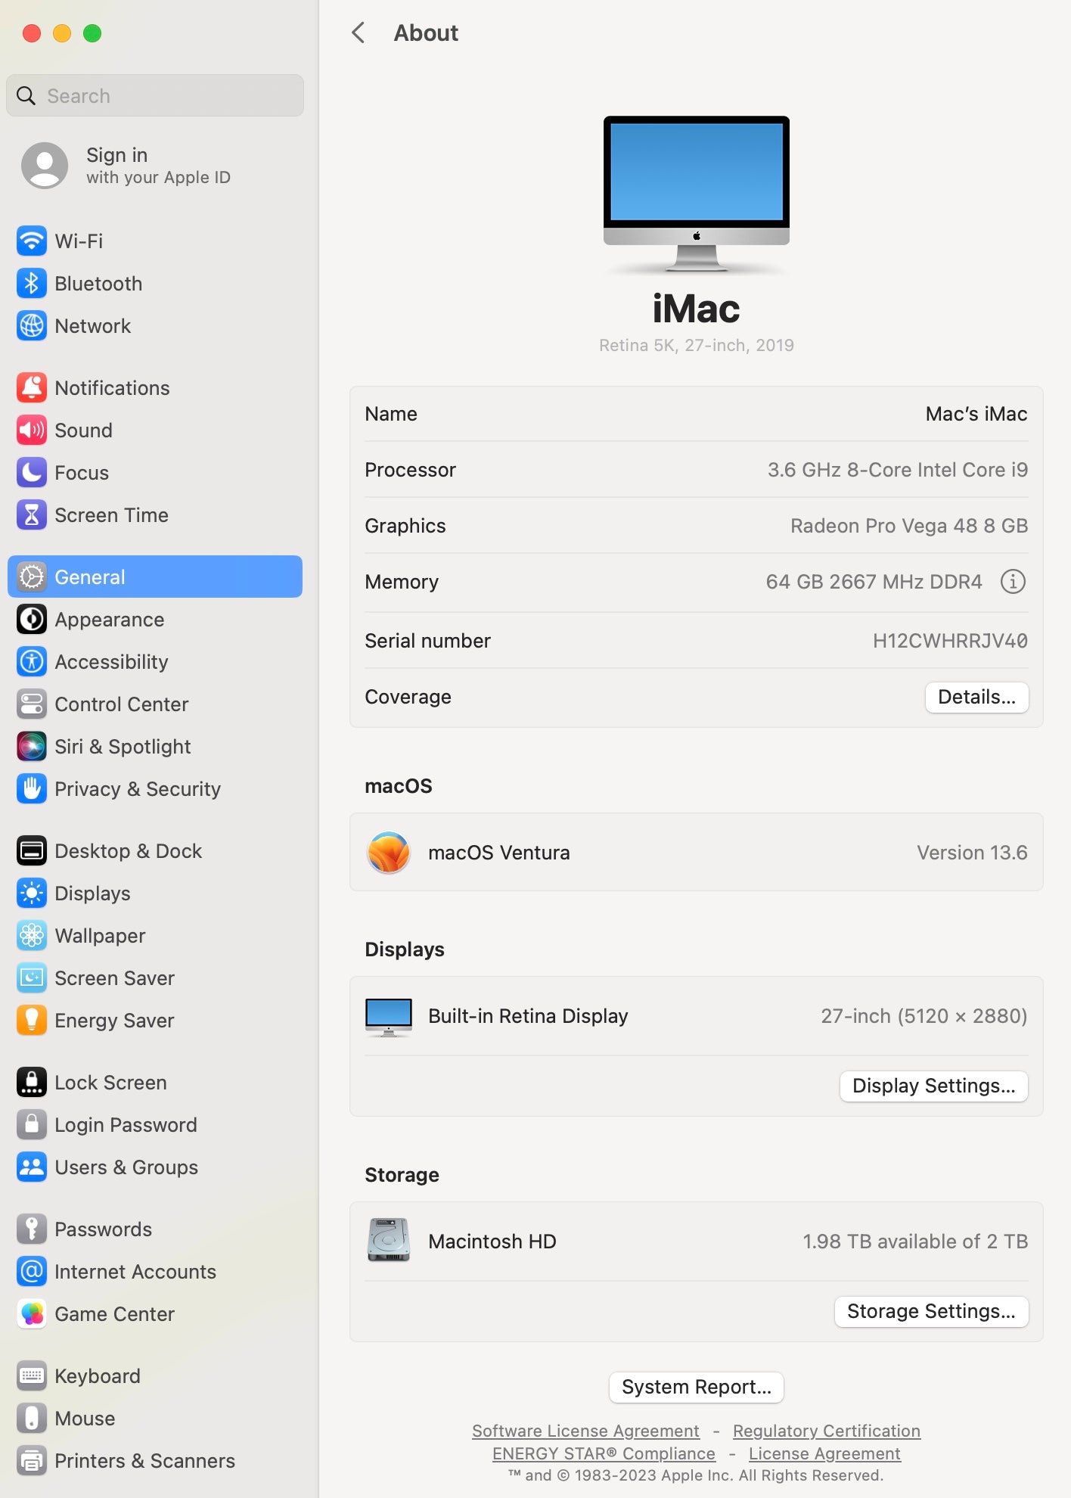Click the Bluetooth icon in sidebar
Viewport: 1071px width, 1498px height.
tap(32, 284)
